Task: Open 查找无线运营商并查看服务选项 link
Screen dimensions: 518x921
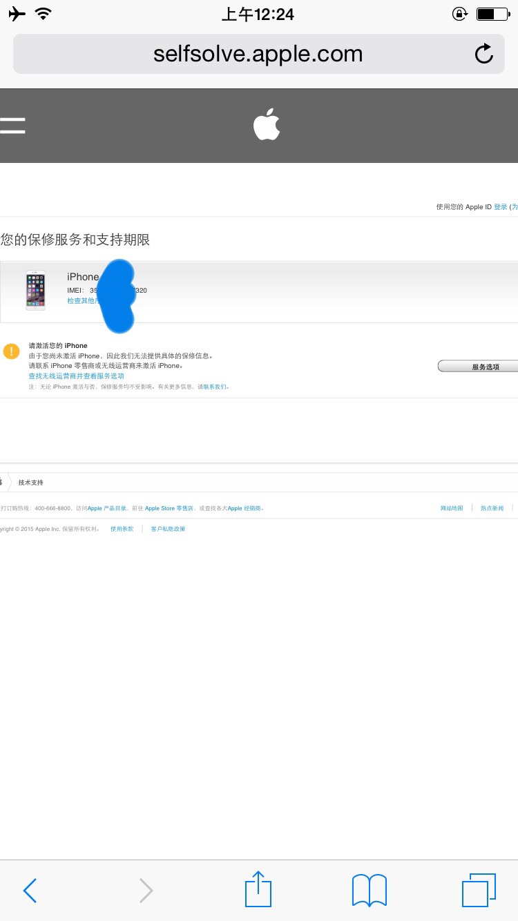Action: coord(76,376)
